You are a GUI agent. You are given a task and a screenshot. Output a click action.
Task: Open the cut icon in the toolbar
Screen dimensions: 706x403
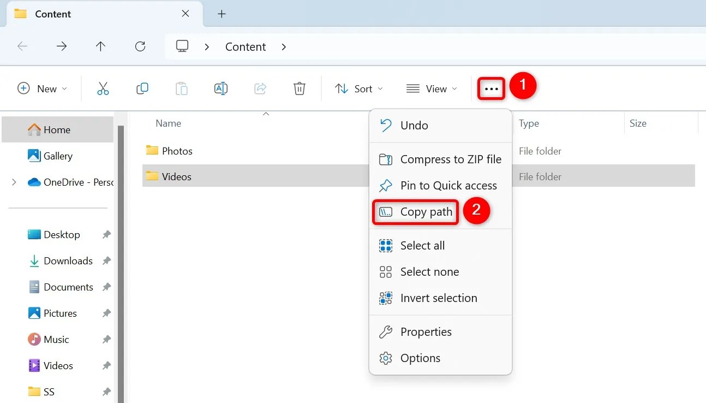tap(103, 88)
